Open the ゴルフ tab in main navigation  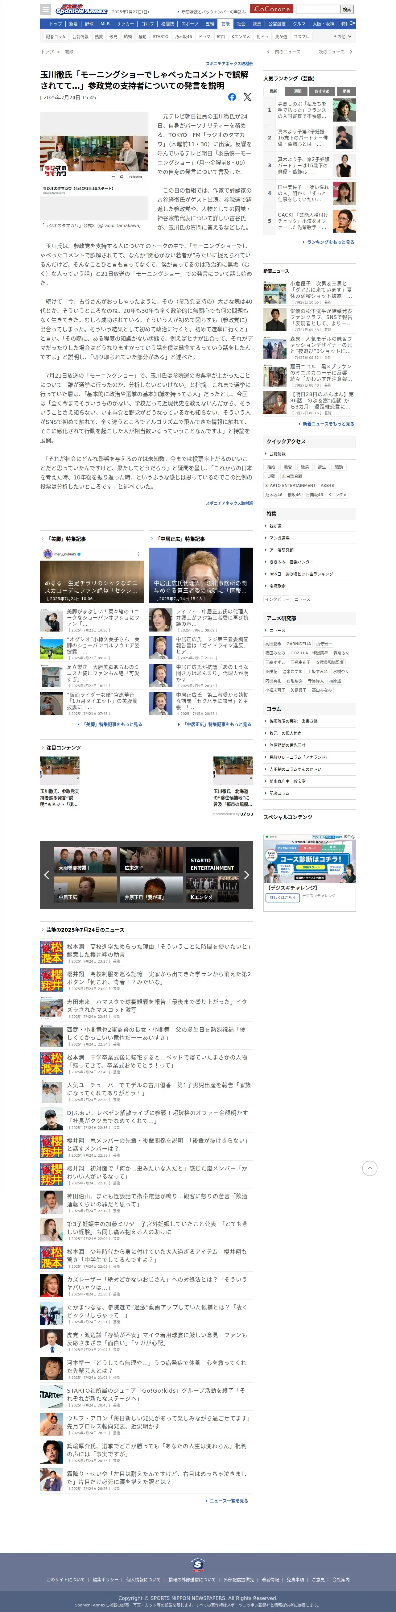pyautogui.click(x=148, y=24)
